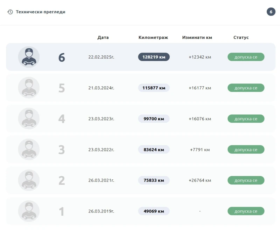
Task: Click the mechanic avatar for inspection 3
Action: (29, 150)
